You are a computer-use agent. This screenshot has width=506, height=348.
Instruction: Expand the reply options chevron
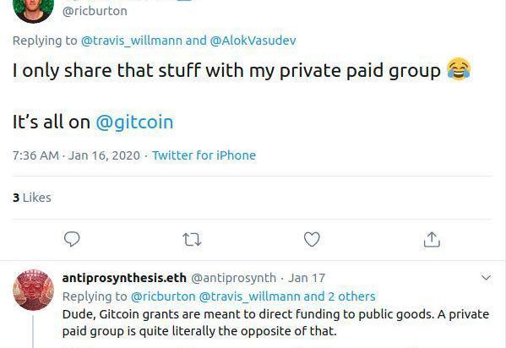pyautogui.click(x=486, y=277)
